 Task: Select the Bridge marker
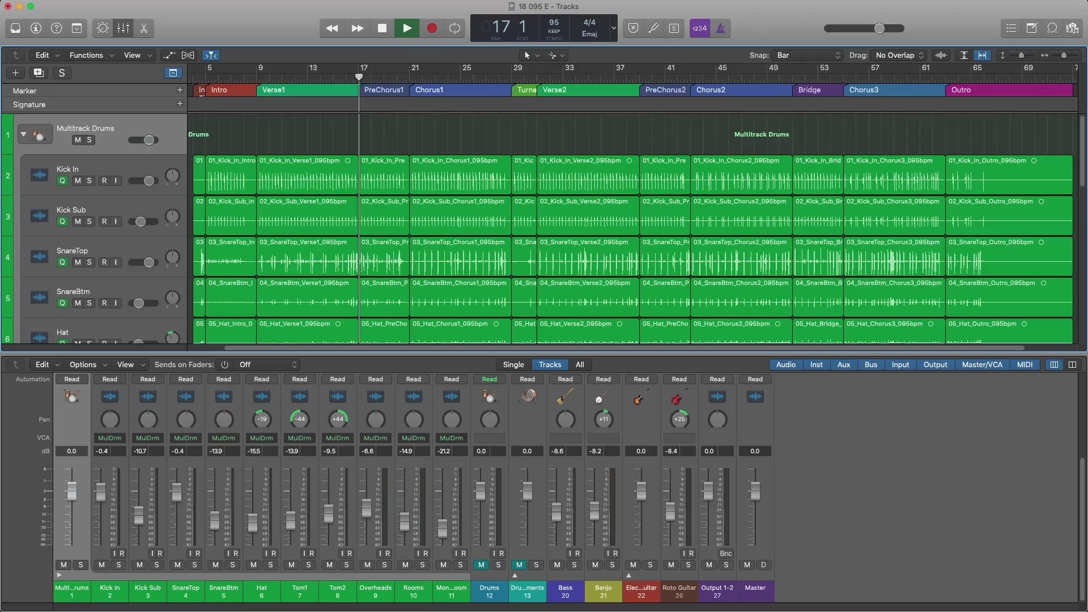818,90
